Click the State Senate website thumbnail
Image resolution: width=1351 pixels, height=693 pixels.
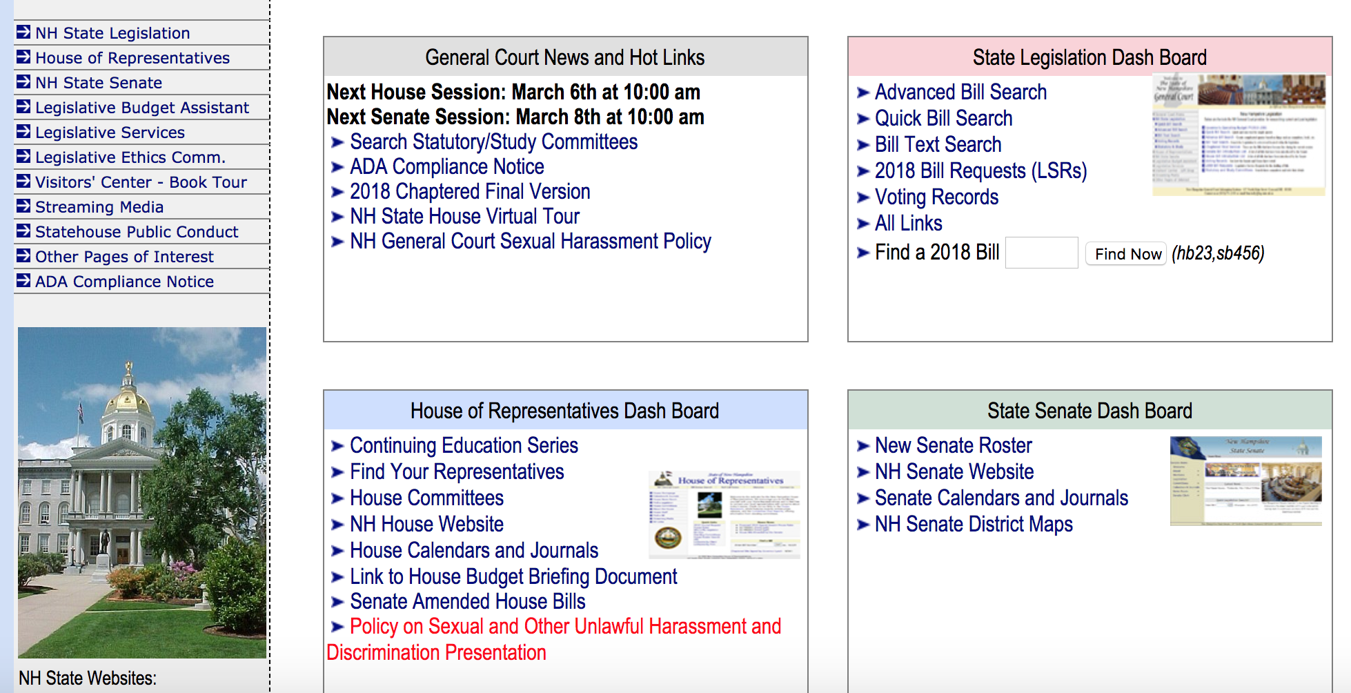click(x=1245, y=481)
